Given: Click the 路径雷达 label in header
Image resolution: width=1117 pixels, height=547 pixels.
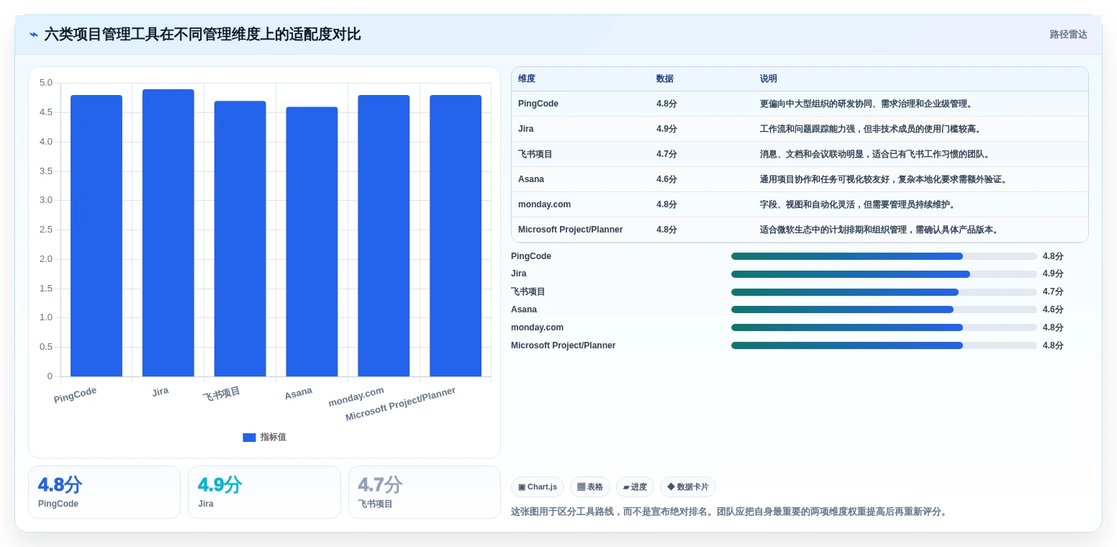Looking at the screenshot, I should click(1068, 35).
